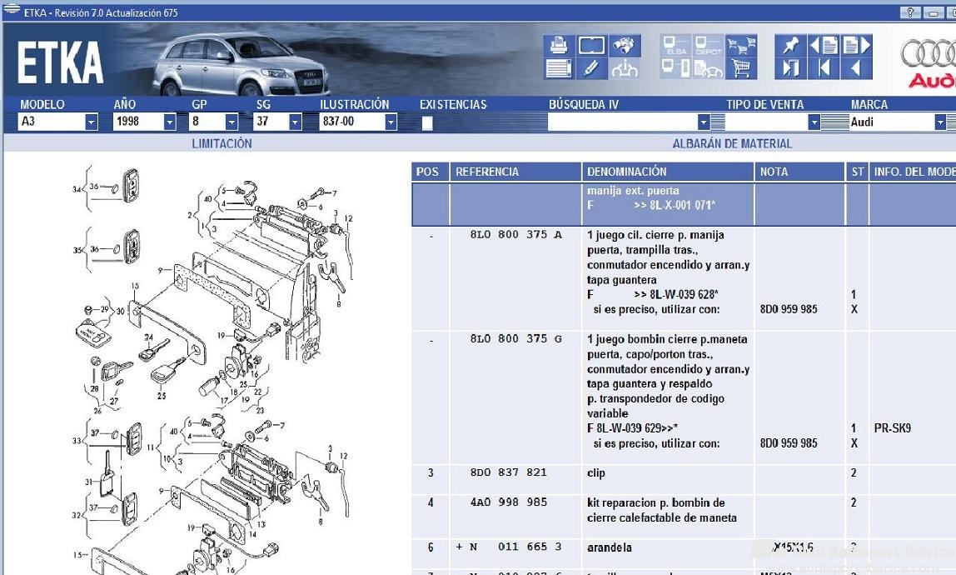This screenshot has width=956, height=575.
Task: Click 'manija ext. puerta' header row
Action: coord(683,204)
